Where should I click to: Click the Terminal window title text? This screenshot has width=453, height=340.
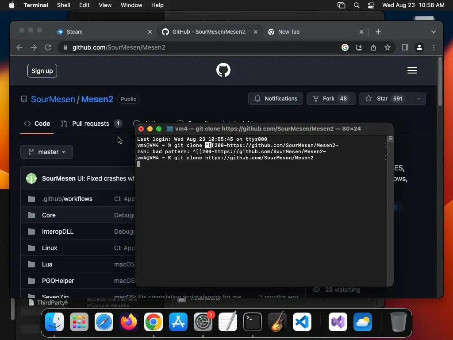pos(268,129)
